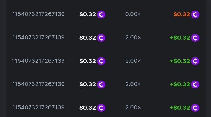Click the payout coin icon in the fourth row
The height and width of the screenshot is (117, 211).
click(x=195, y=84)
